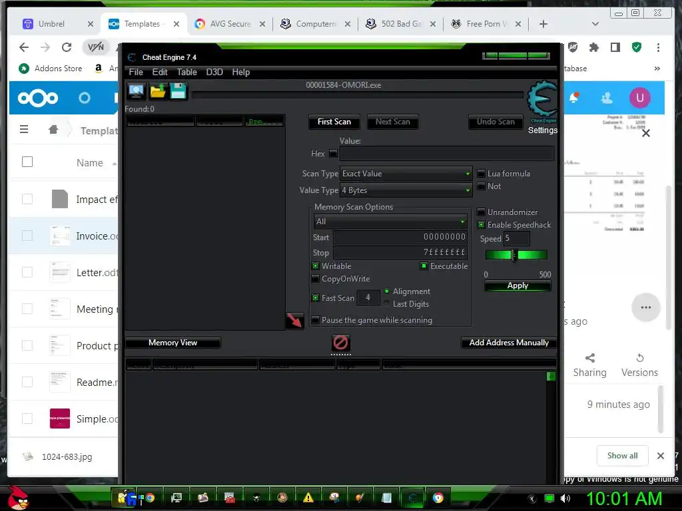Click the red clear address list icon

(x=340, y=343)
